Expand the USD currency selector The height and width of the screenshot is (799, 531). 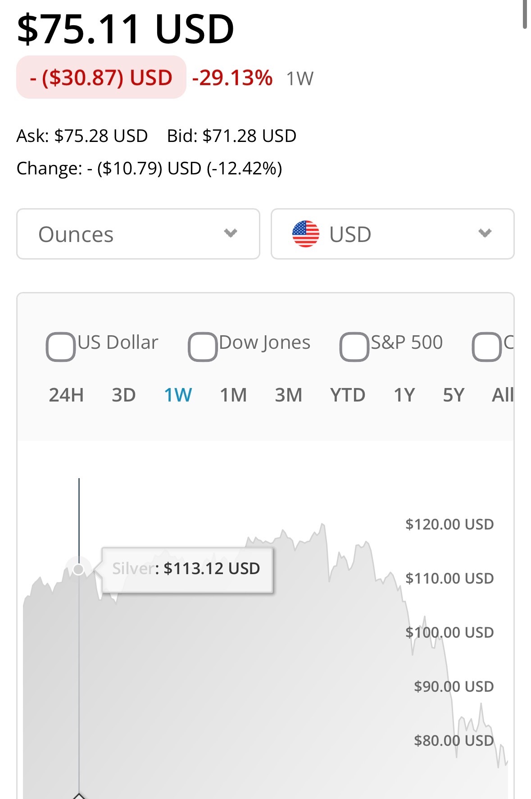click(x=392, y=234)
